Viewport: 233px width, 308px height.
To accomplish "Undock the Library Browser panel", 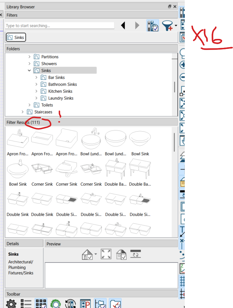I will 170,7.
